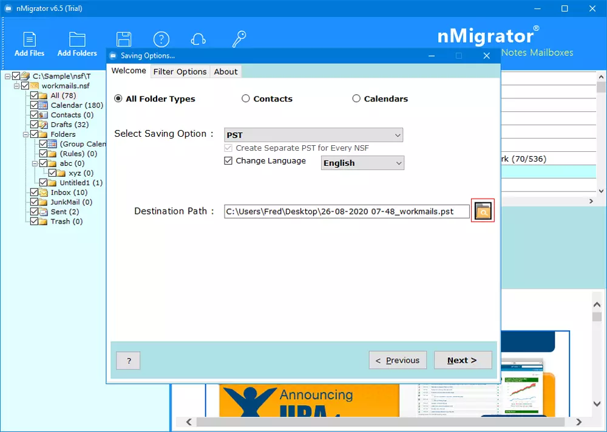Click the nMigrator app icon in title bar

(x=8, y=8)
